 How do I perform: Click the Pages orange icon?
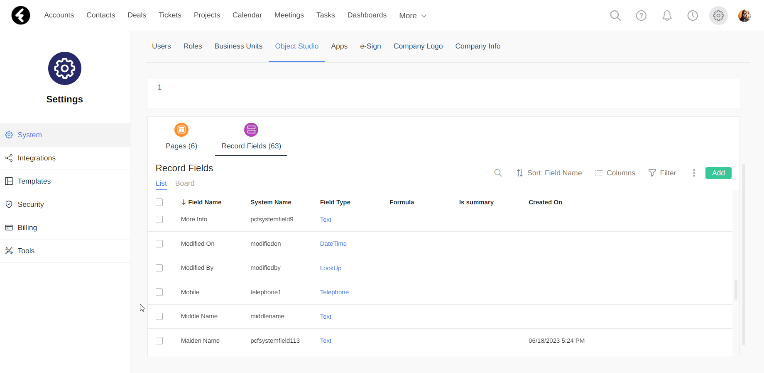(181, 130)
